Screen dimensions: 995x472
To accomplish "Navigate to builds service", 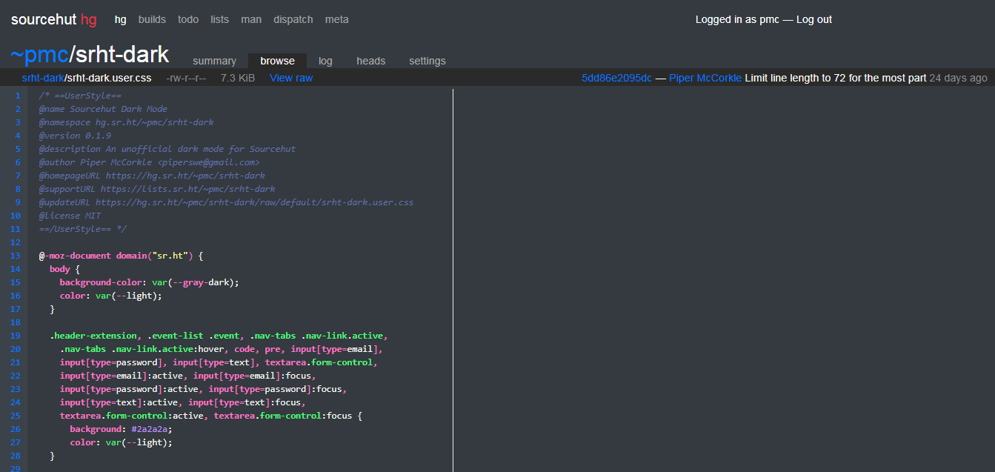I will click(152, 19).
